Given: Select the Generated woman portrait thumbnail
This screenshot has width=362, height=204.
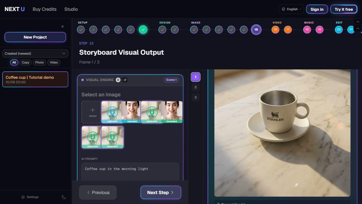Looking at the screenshot, I should click(172, 112).
